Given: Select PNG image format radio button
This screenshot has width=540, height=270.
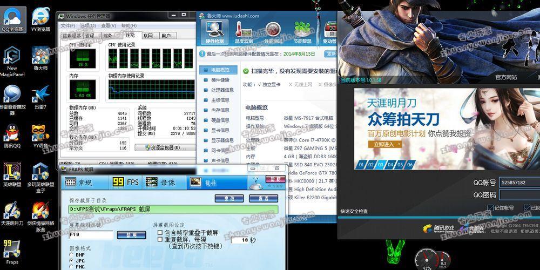Looking at the screenshot, I should coord(71,267).
